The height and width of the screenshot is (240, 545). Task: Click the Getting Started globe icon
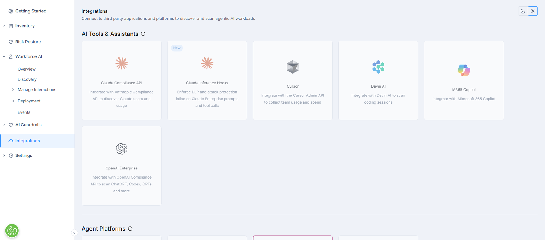[x=11, y=11]
